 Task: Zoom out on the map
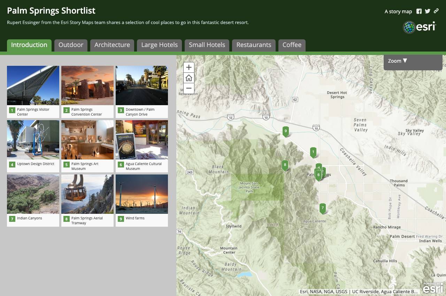(189, 88)
